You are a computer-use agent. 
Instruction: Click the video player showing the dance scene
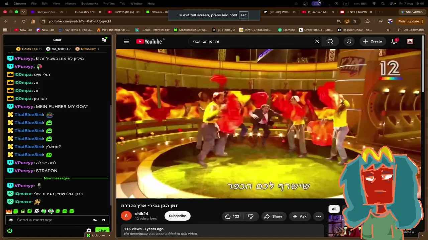[269, 124]
